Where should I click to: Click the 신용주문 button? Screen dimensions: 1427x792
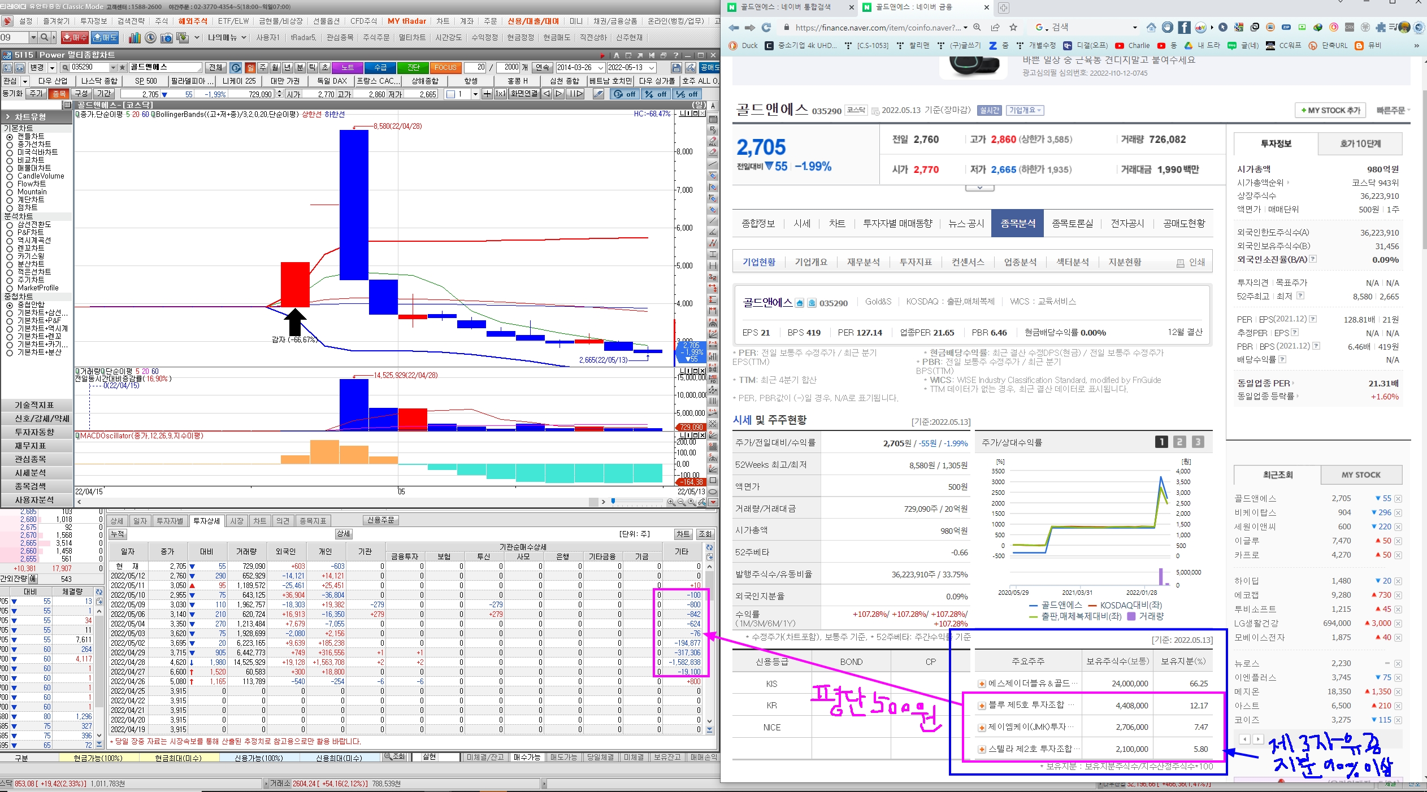[x=381, y=520]
